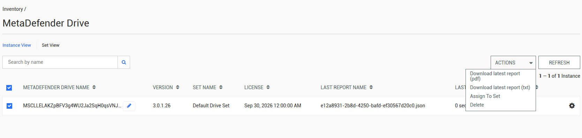The height and width of the screenshot is (138, 582).
Task: Sort by Set Name column arrows
Action: click(x=221, y=87)
